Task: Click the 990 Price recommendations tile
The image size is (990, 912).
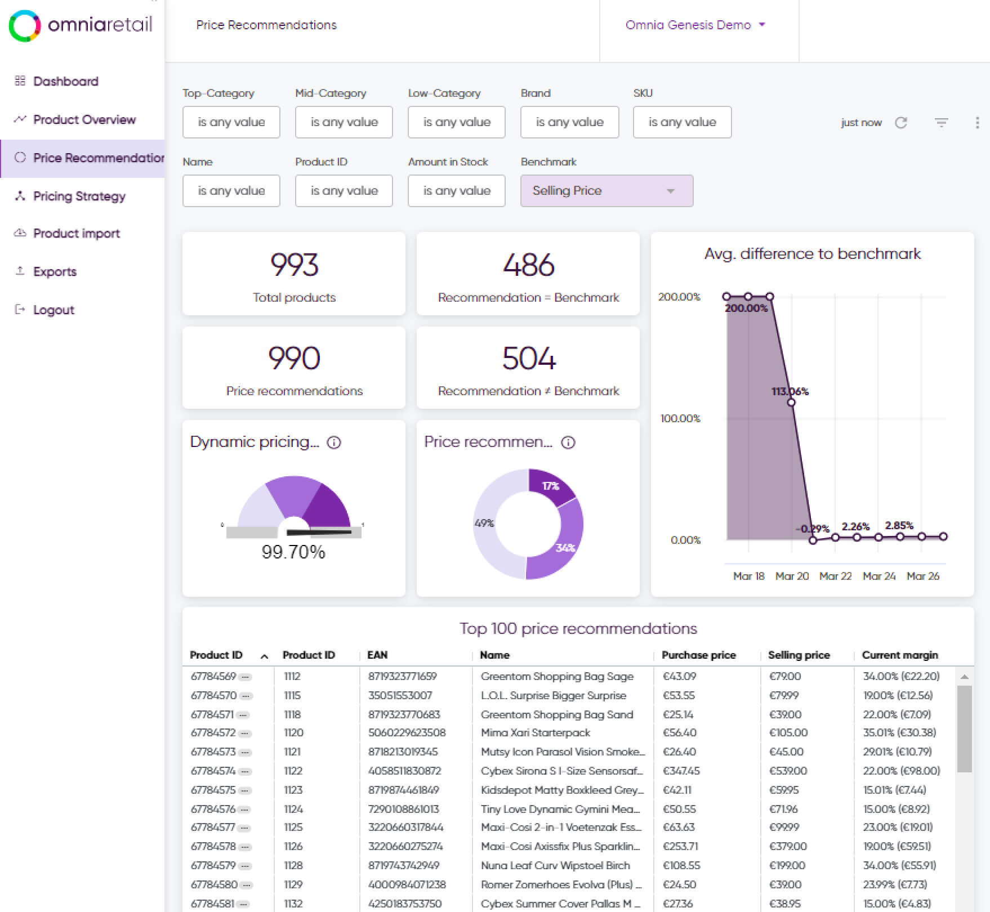Action: click(x=294, y=368)
